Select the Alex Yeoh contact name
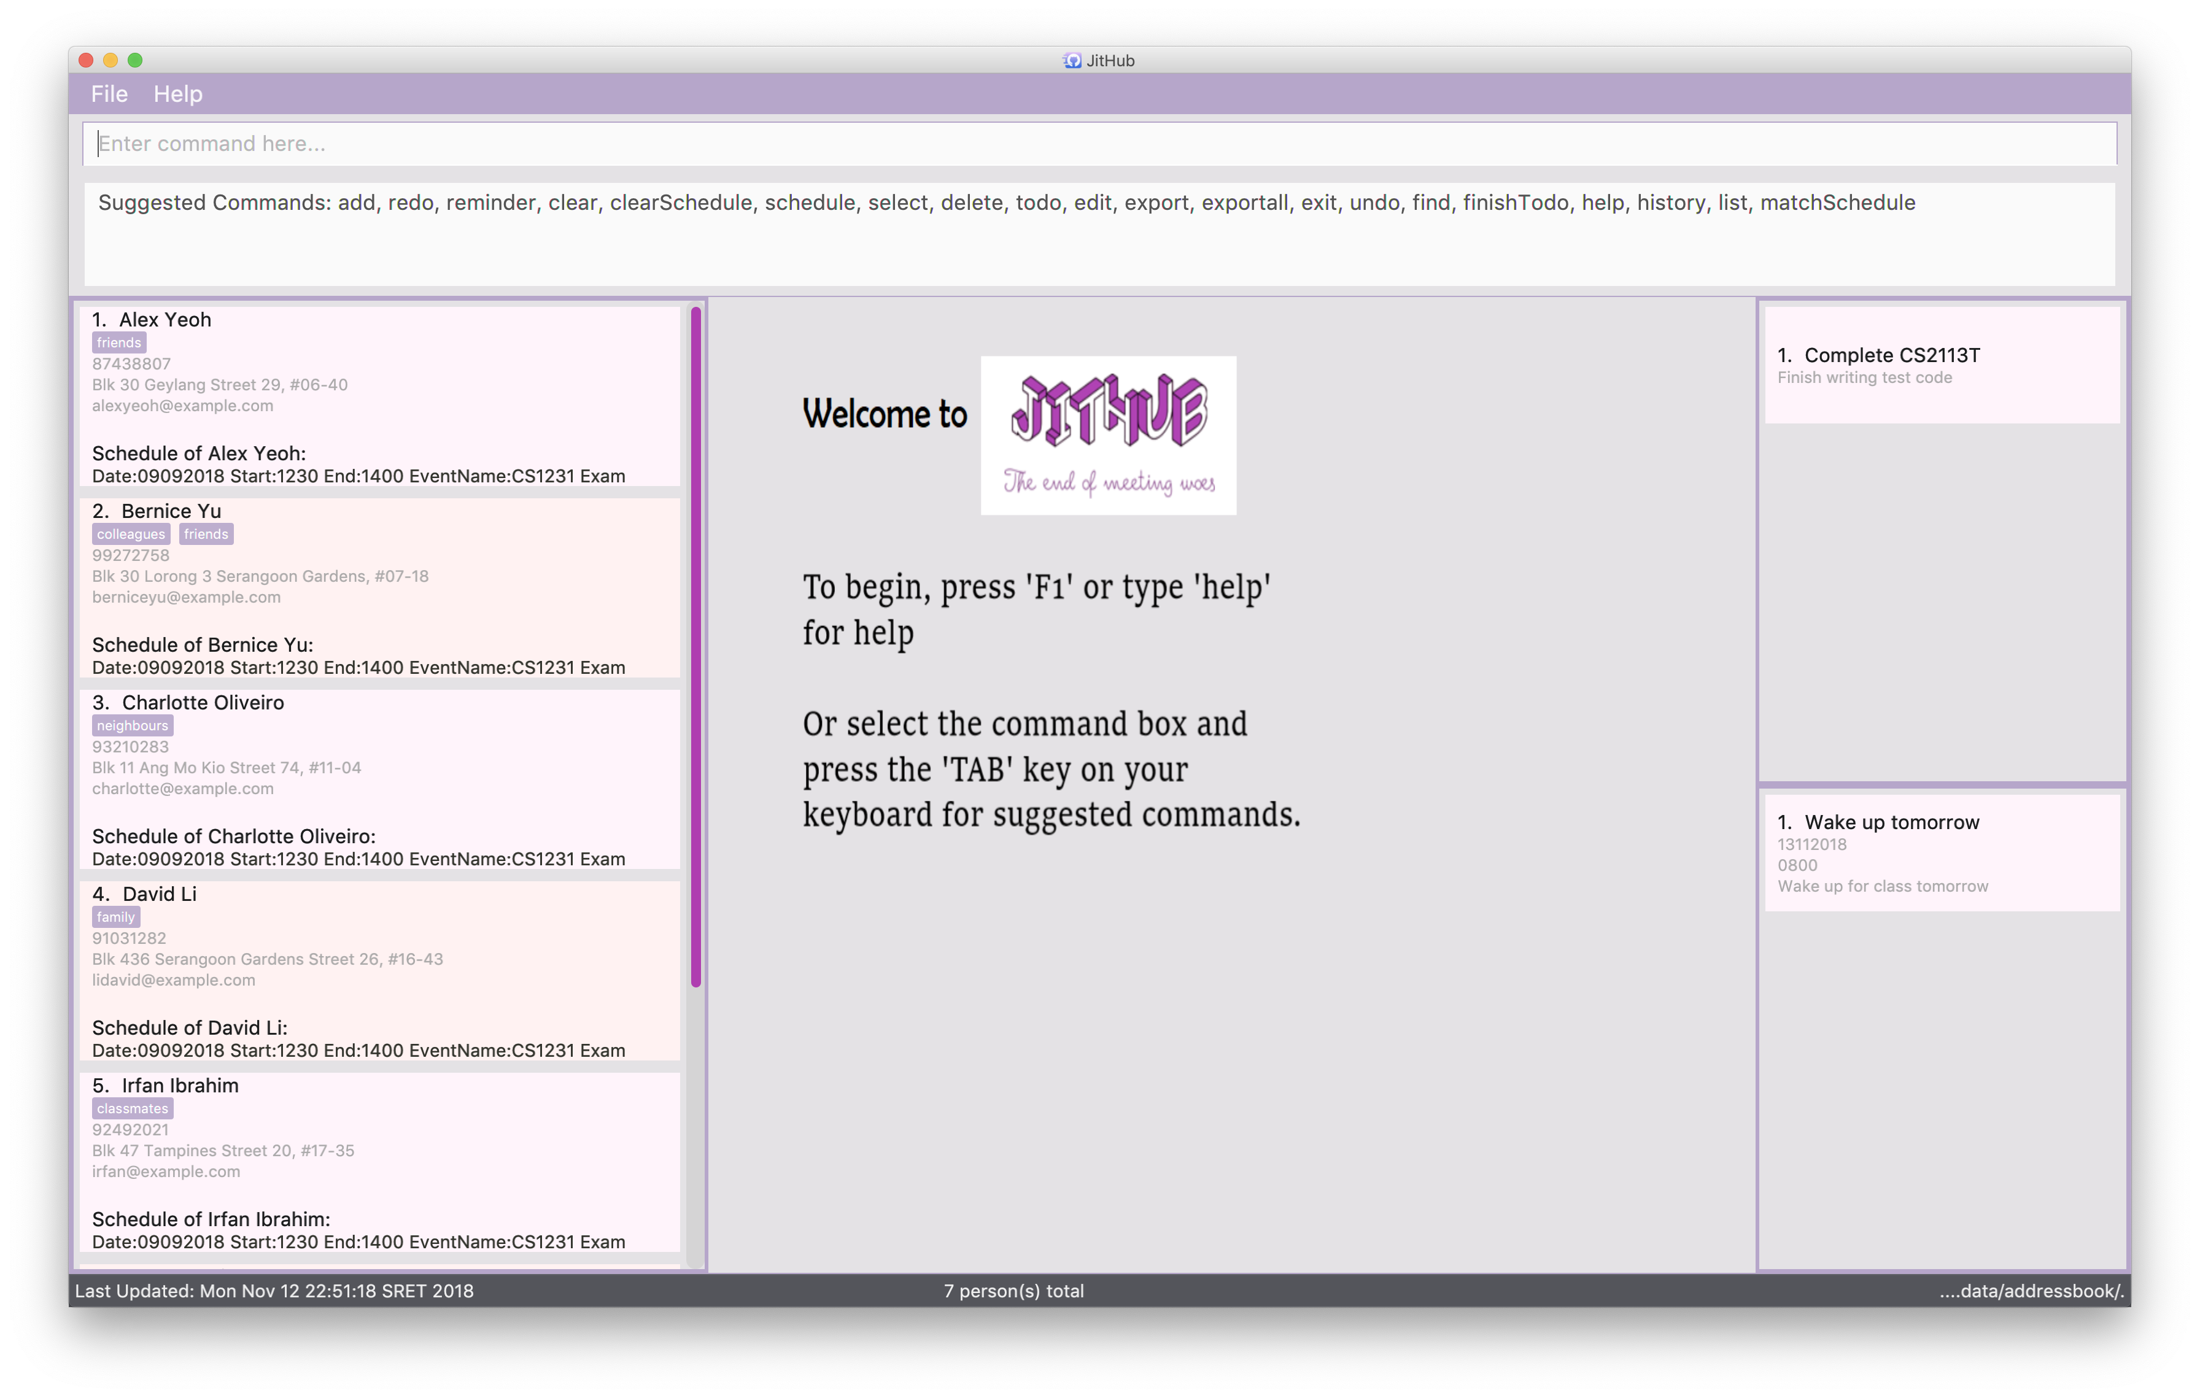Viewport: 2200px width, 1398px height. 165,320
